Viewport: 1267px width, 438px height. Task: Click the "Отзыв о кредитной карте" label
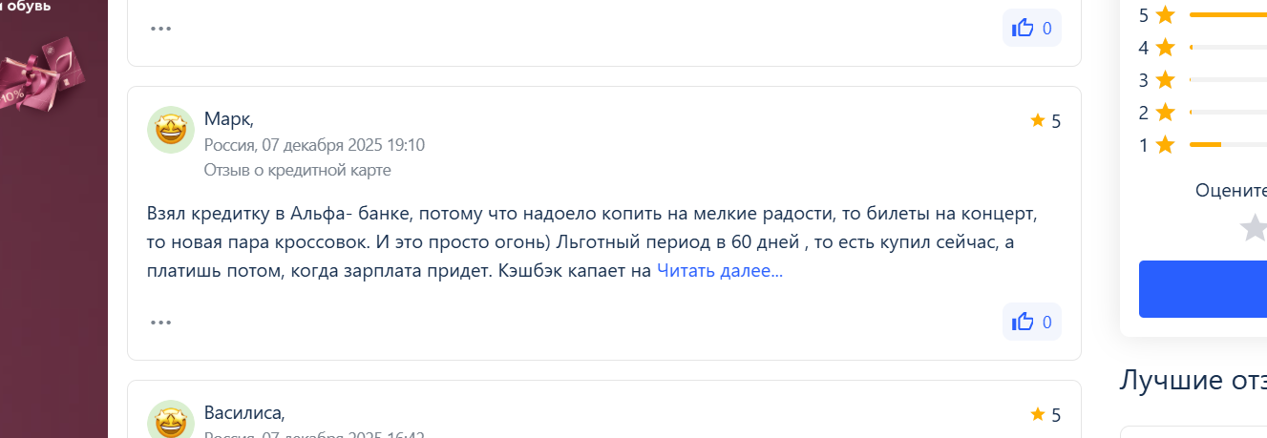click(x=297, y=170)
